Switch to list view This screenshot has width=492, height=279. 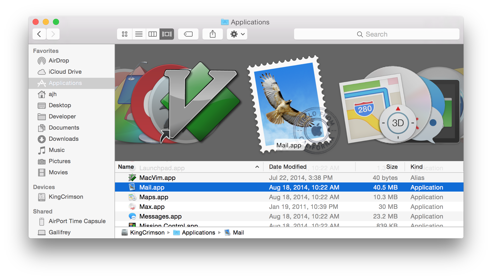[139, 34]
